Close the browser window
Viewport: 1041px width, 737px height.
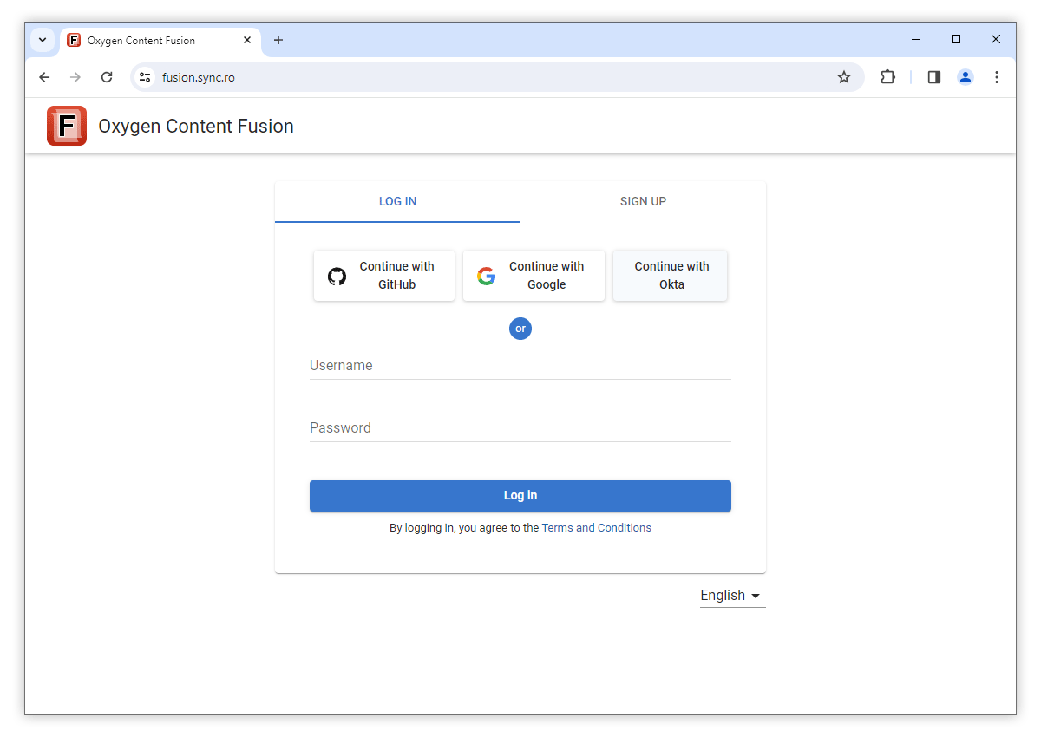996,39
